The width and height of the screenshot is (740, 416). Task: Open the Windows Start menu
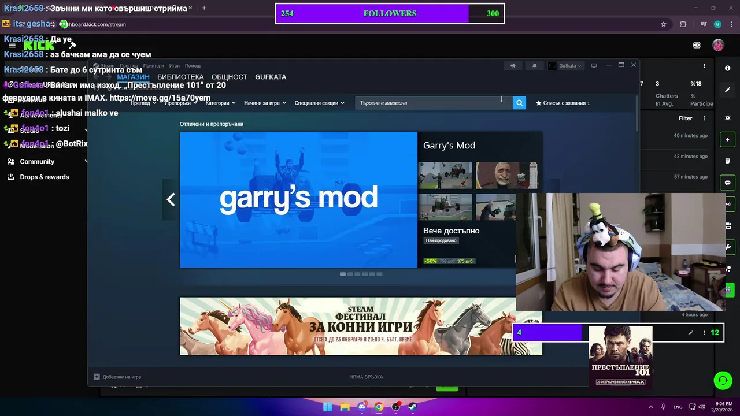328,407
